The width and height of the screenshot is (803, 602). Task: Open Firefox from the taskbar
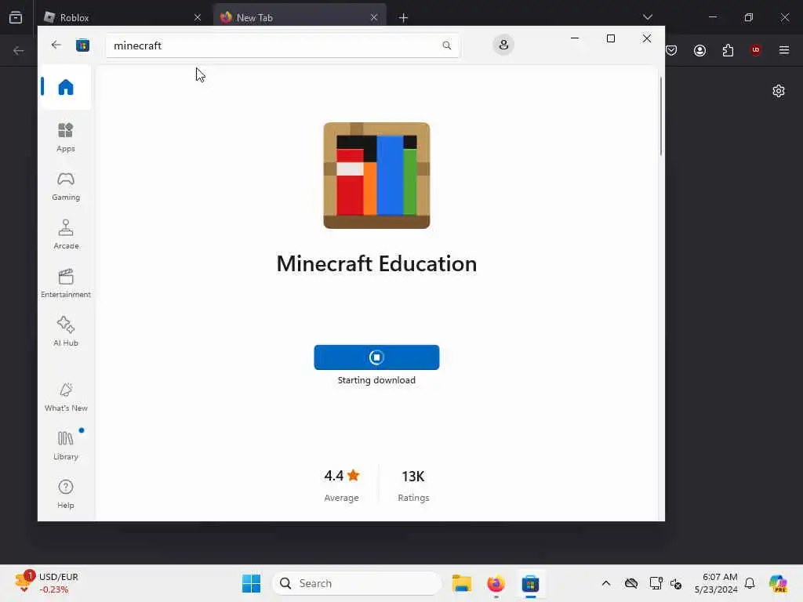pyautogui.click(x=496, y=583)
